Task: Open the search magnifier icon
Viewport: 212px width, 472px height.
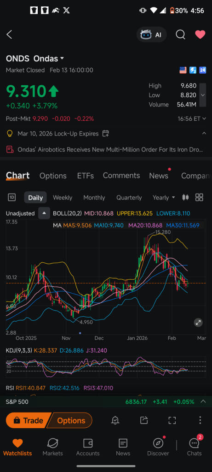Action: [180, 35]
